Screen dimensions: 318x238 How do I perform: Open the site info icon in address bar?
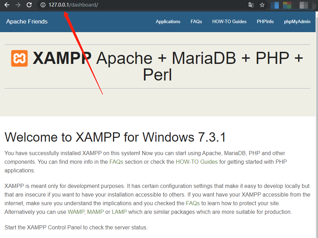click(43, 5)
